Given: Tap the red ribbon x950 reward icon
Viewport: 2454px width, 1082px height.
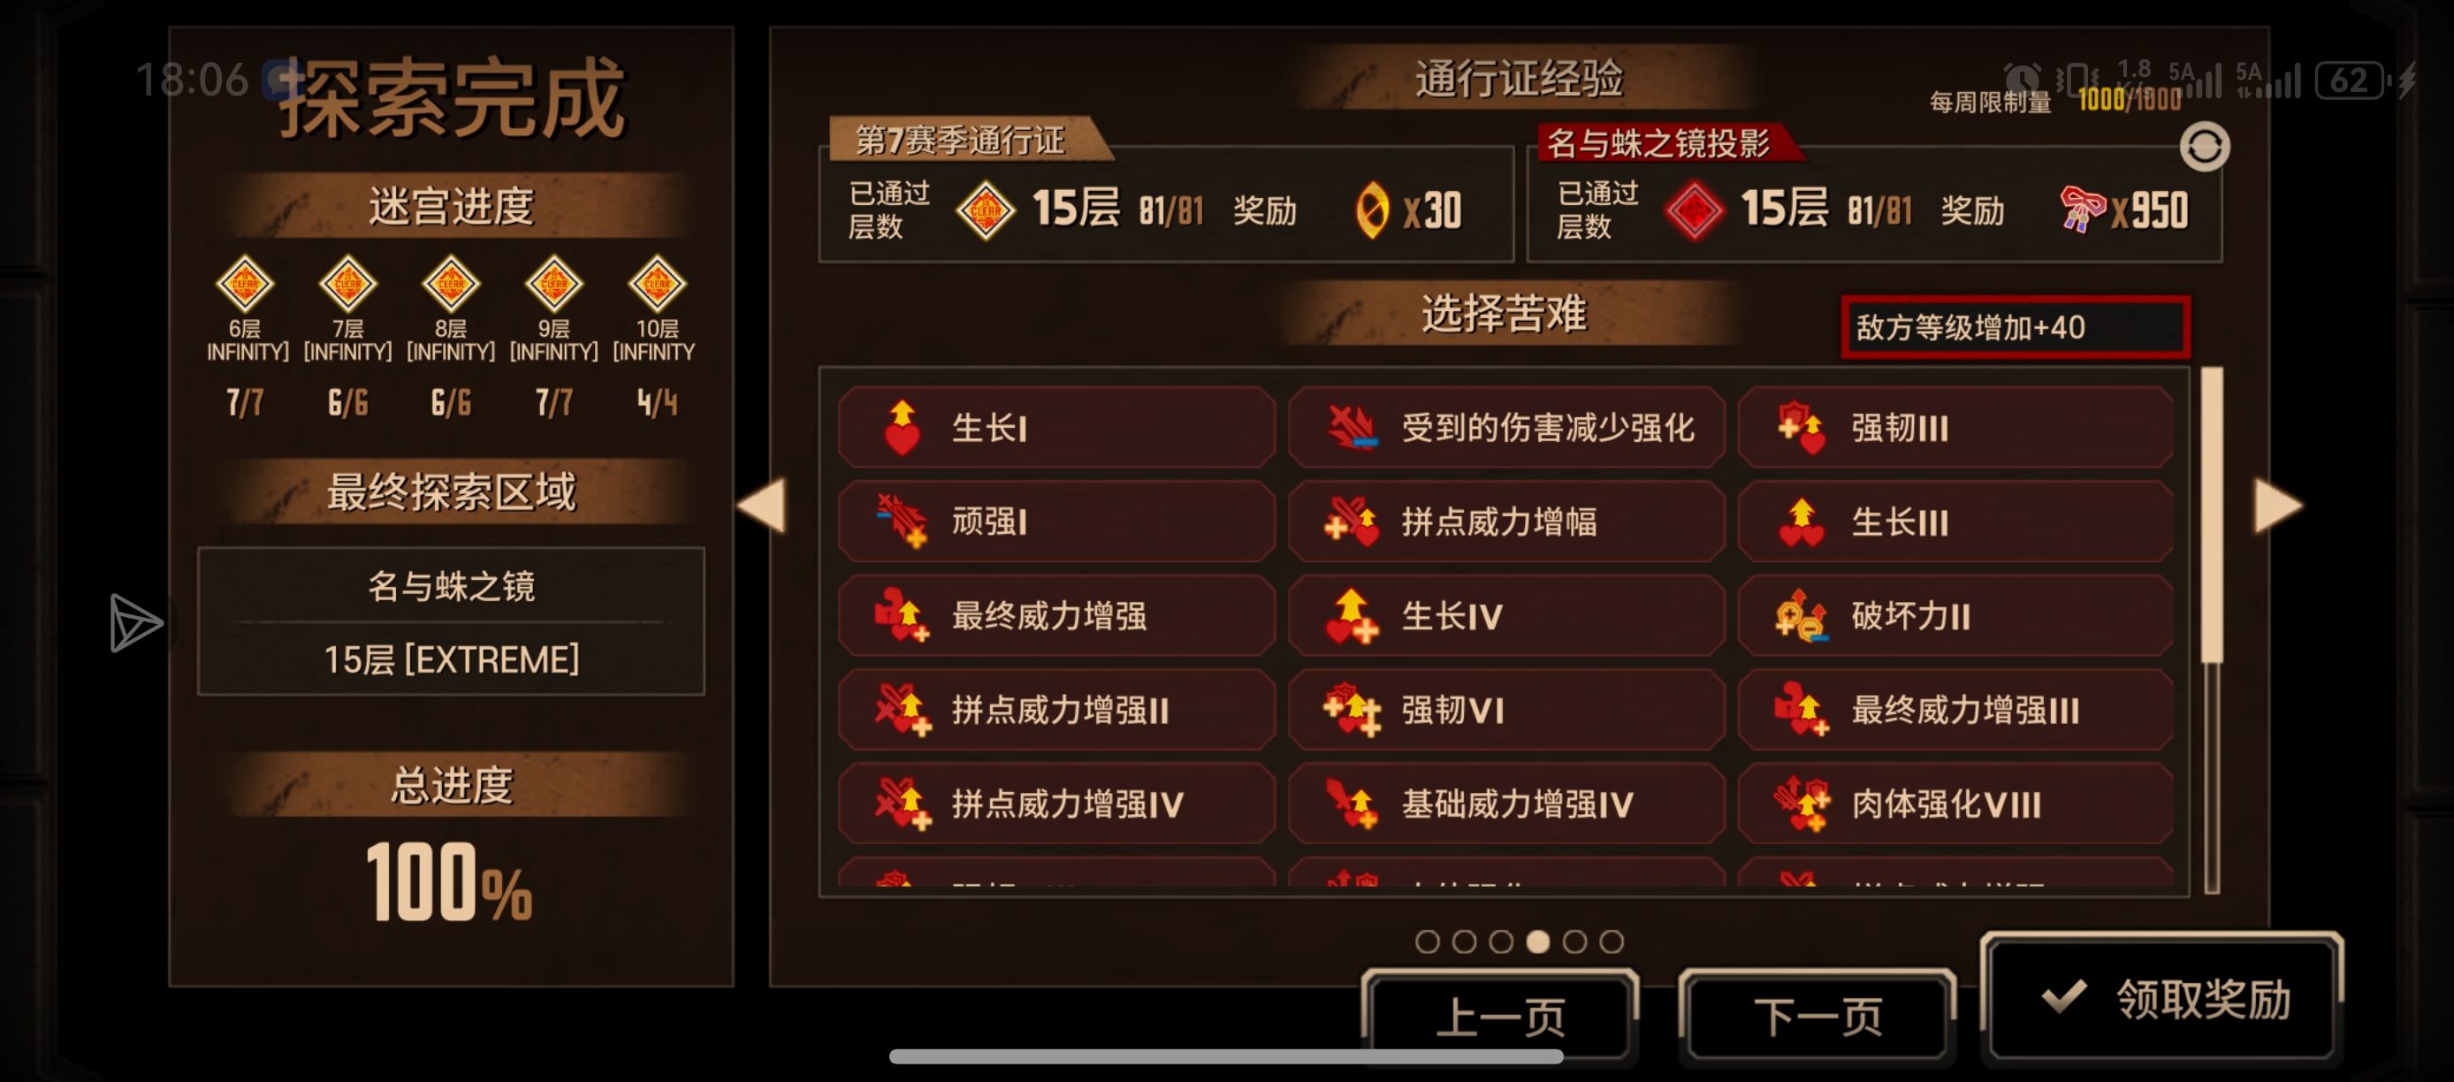Looking at the screenshot, I should pos(2083,209).
